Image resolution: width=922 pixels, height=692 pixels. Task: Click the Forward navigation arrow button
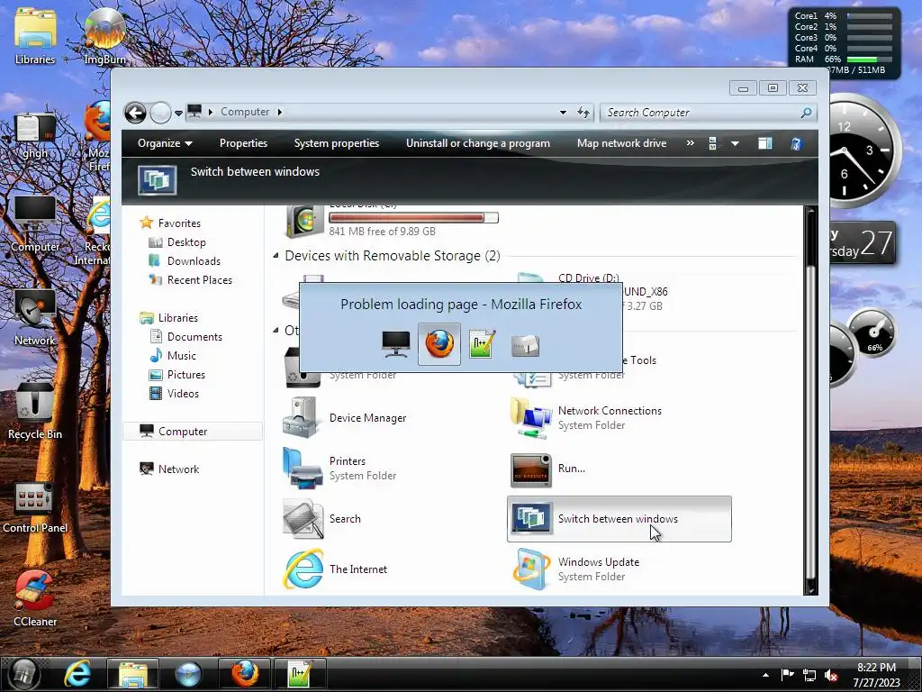point(160,113)
